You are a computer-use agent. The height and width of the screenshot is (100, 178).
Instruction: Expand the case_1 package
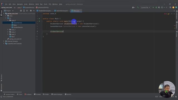(8, 30)
